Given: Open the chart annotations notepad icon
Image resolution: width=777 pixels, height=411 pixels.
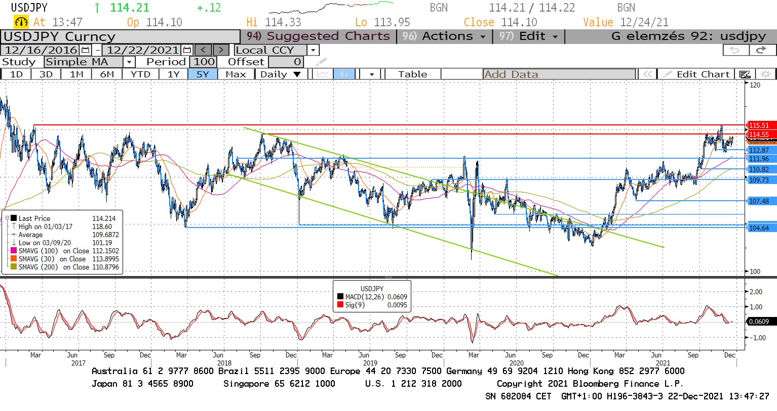Looking at the screenshot, I should click(745, 74).
